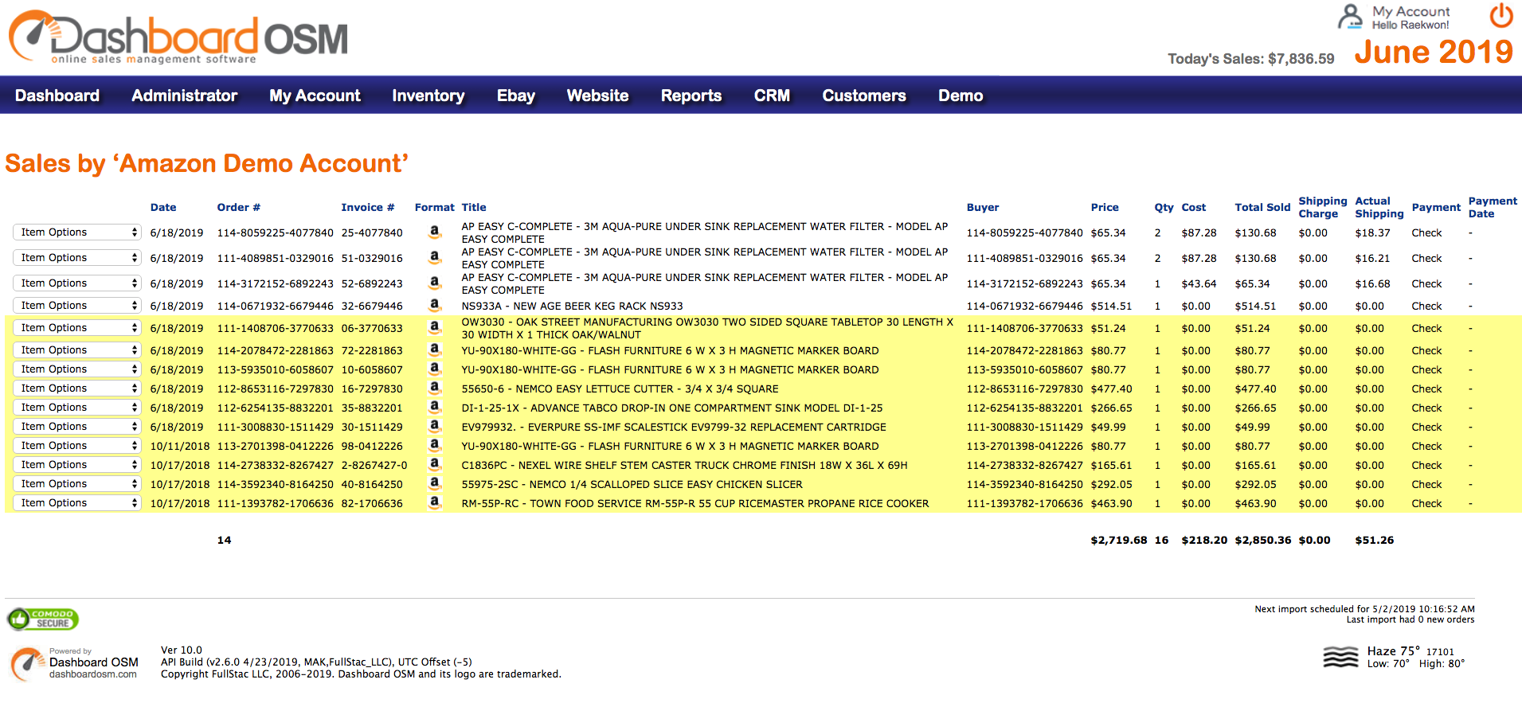The width and height of the screenshot is (1522, 703).
Task: Open the Inventory menu
Action: click(428, 96)
